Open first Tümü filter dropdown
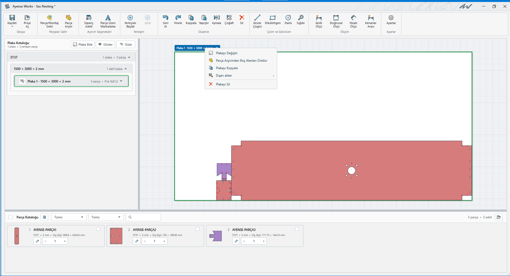 coord(69,217)
